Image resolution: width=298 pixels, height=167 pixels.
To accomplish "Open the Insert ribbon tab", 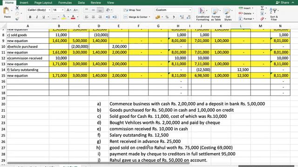I will (x=24, y=3).
